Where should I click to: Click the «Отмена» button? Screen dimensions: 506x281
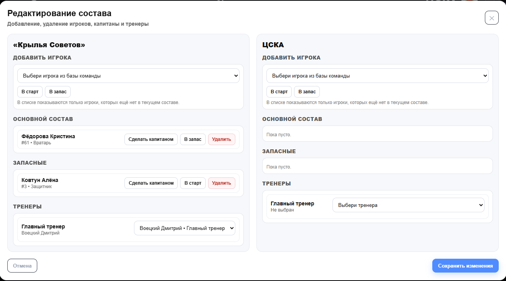(22, 266)
